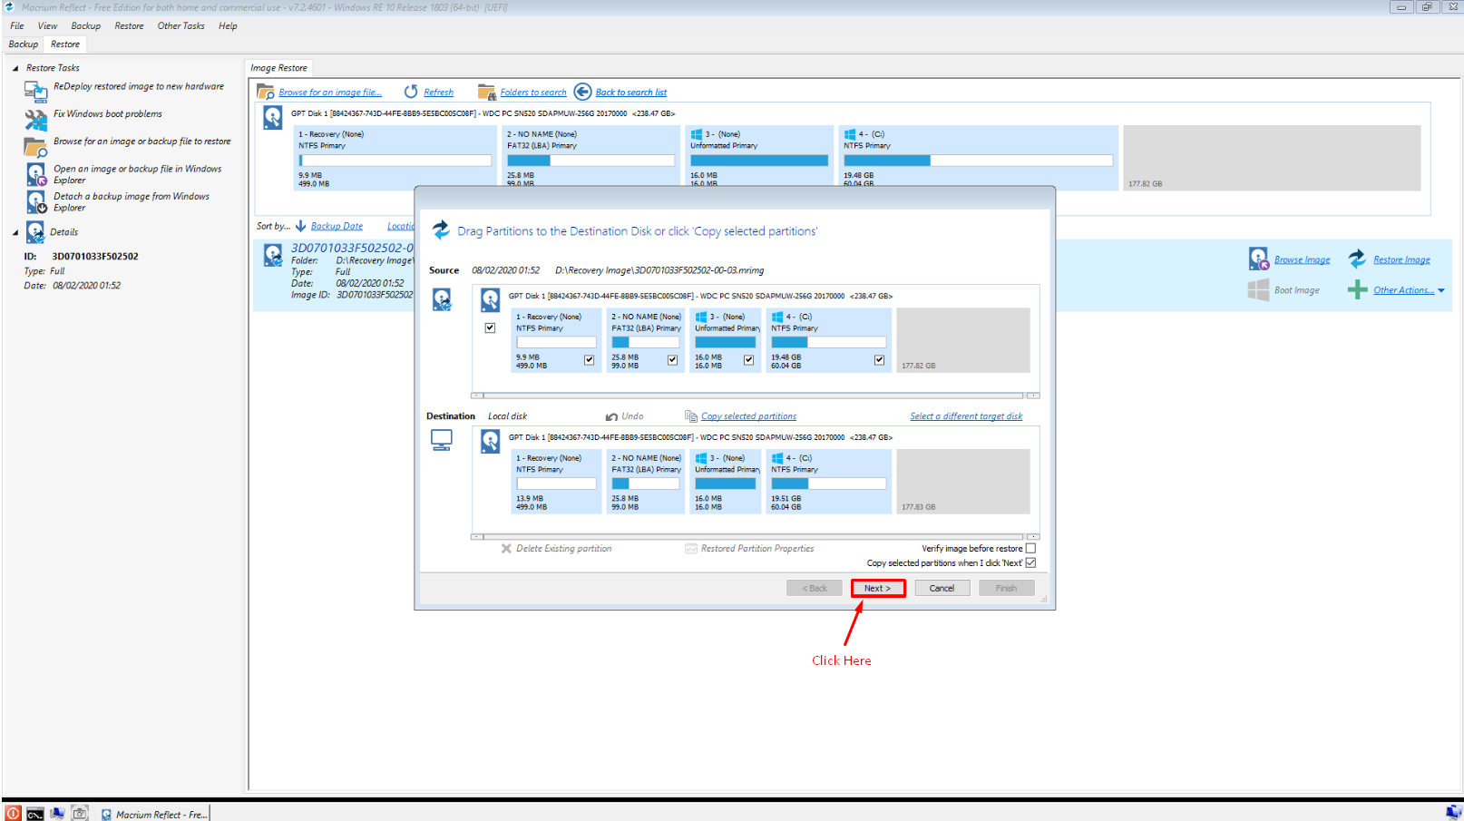The height and width of the screenshot is (821, 1464).
Task: Click the green plus Other Actions icon
Action: tap(1357, 290)
